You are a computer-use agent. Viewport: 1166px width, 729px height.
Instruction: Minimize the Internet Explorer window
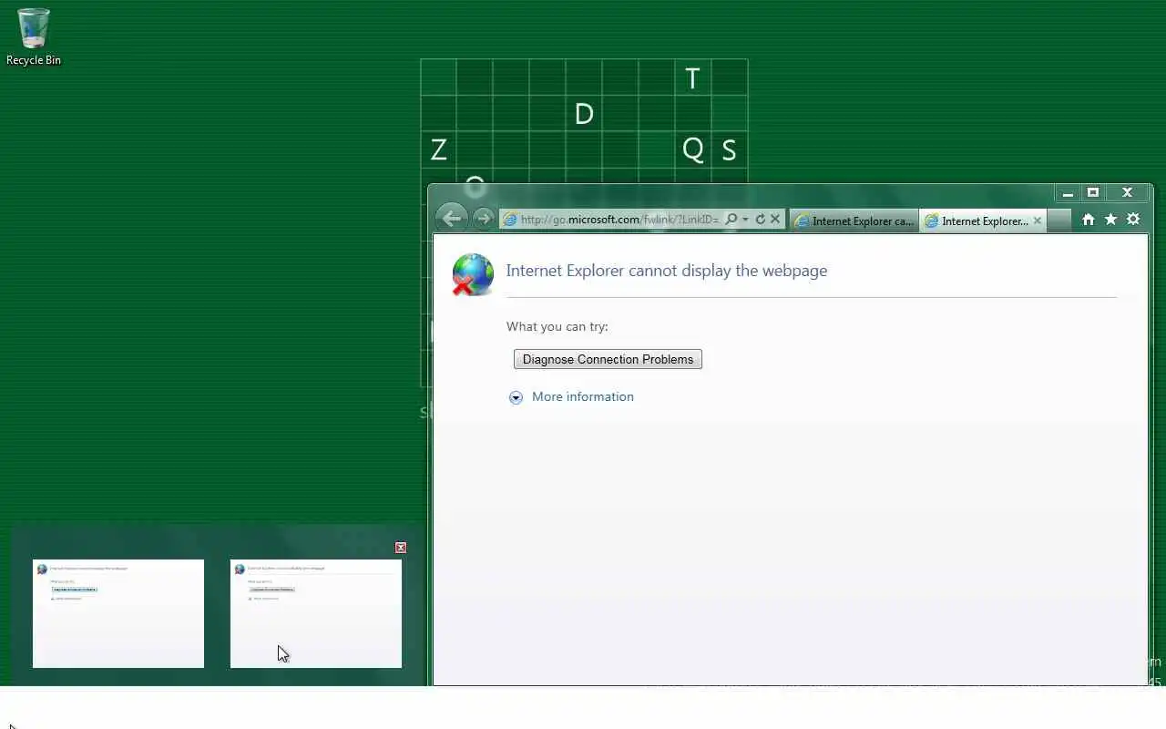click(x=1068, y=193)
